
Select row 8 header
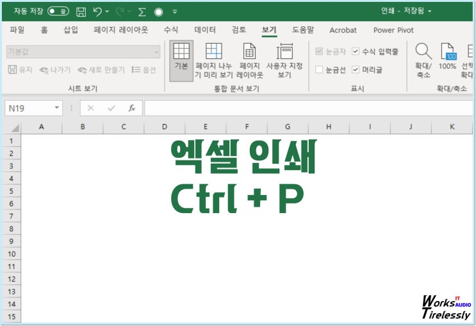click(12, 228)
